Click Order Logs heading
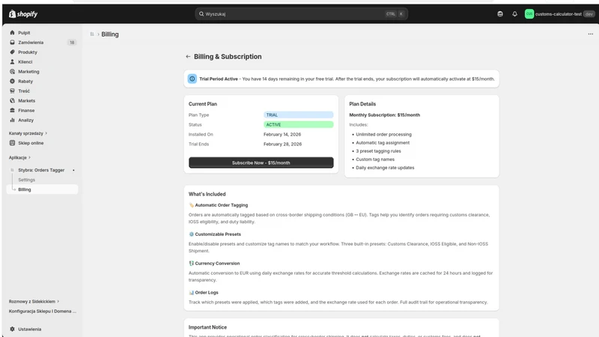599x337 pixels. [x=207, y=293]
